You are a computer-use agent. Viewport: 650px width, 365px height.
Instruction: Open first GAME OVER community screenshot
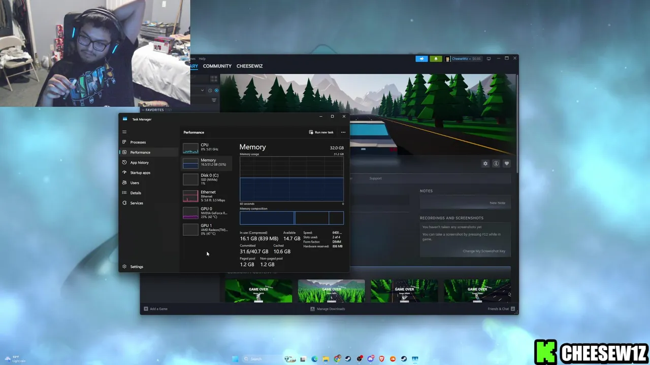click(258, 290)
